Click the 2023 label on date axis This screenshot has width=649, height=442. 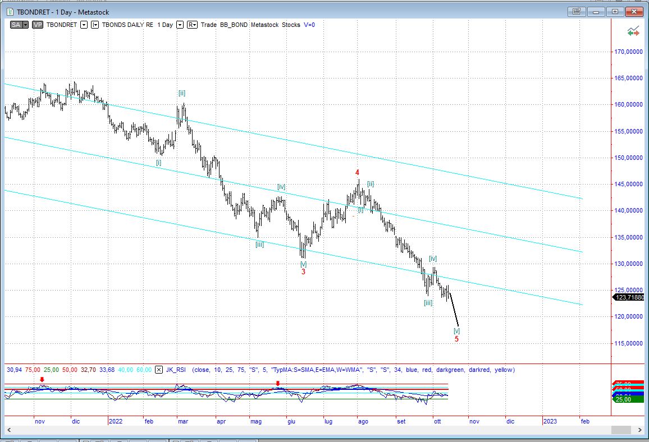click(x=550, y=421)
